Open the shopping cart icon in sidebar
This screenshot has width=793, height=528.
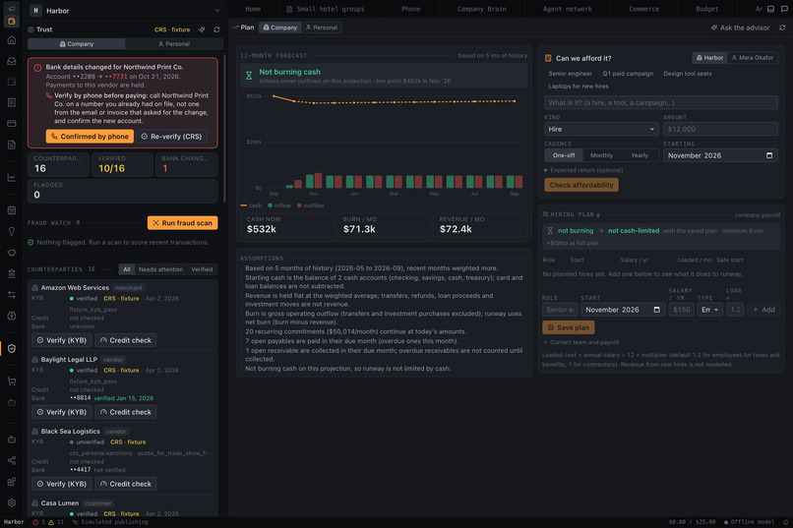[11, 381]
